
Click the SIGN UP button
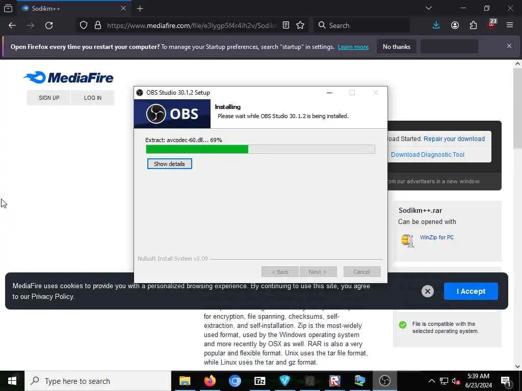[49, 98]
